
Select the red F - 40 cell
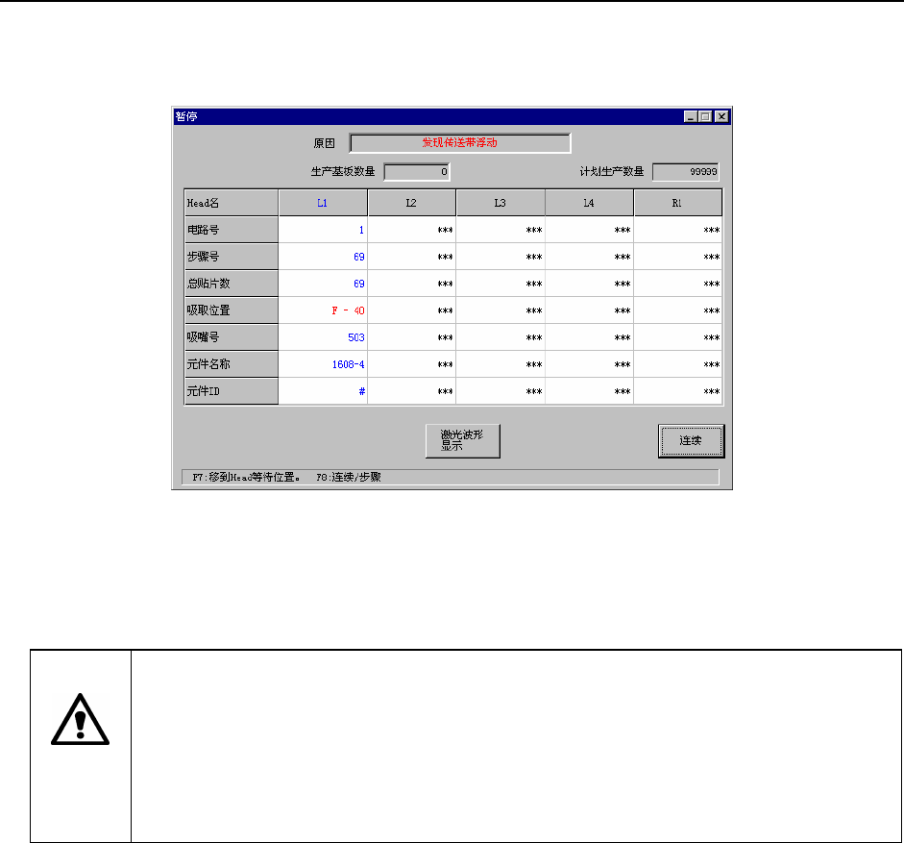click(323, 310)
